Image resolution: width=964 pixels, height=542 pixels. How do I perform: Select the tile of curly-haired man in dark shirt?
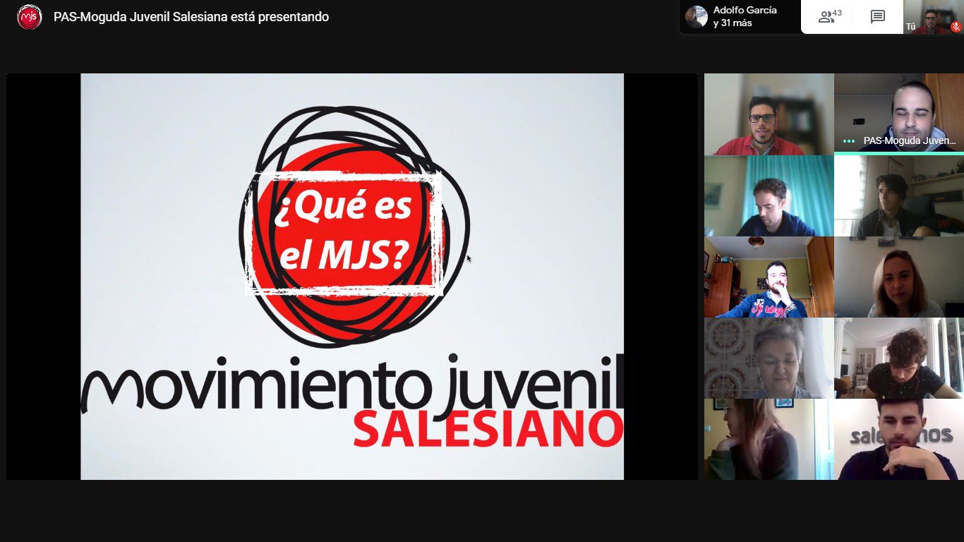898,358
